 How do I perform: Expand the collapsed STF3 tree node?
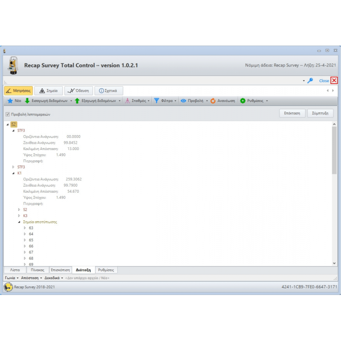point(13,167)
